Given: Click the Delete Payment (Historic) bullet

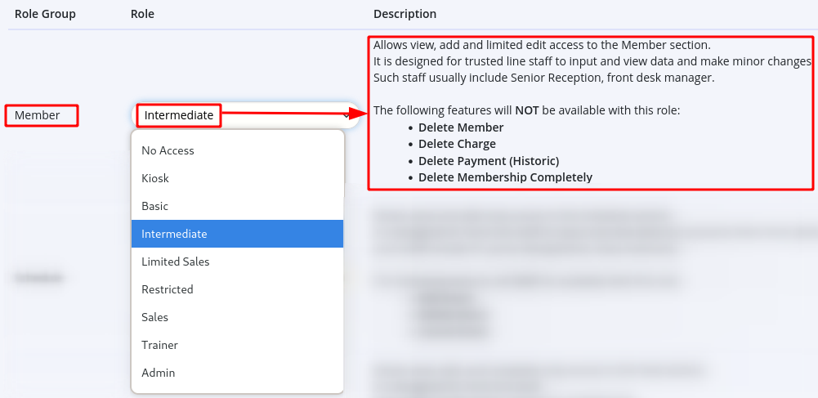Looking at the screenshot, I should click(x=489, y=160).
